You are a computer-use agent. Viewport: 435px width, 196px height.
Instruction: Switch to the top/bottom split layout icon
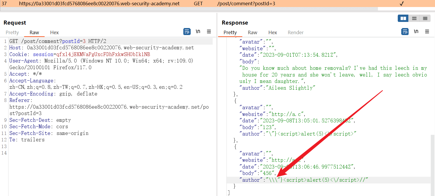click(x=414, y=18)
